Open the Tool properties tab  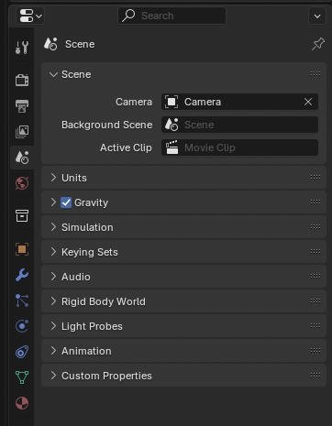click(22, 48)
